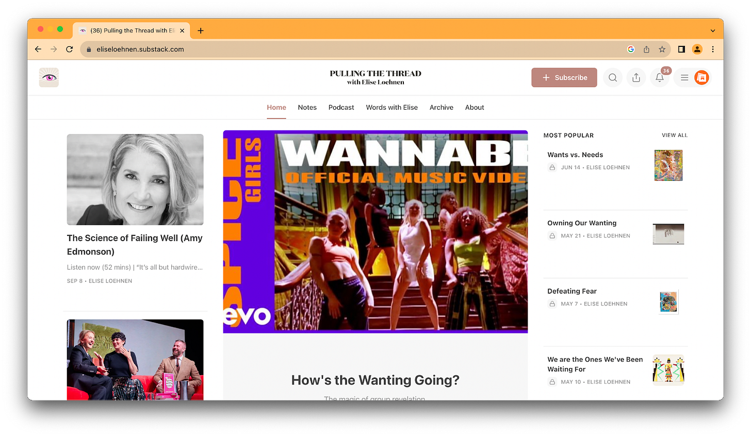Image resolution: width=751 pixels, height=436 pixels.
Task: Open How's the Wanting Going? headline
Action: [x=376, y=380]
